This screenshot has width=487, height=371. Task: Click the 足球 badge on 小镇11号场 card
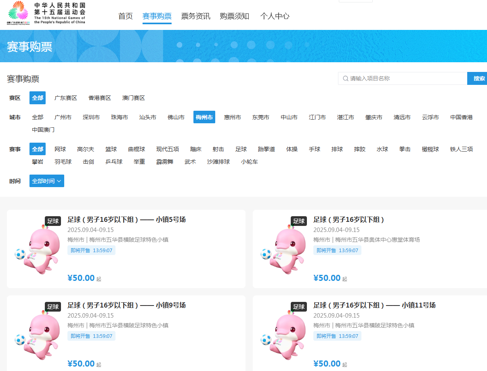[298, 307]
